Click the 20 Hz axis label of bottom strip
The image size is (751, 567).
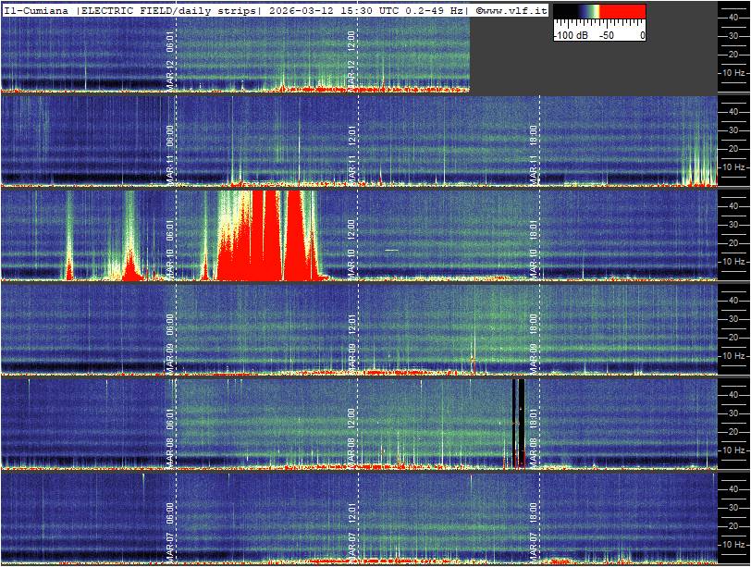[734, 525]
